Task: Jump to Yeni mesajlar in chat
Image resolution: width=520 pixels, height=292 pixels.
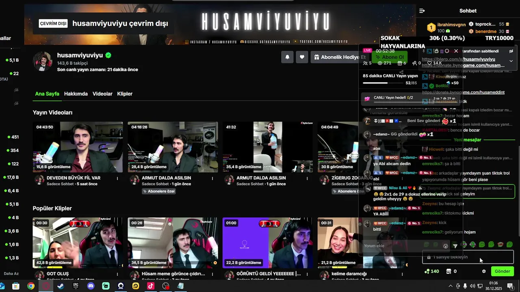Action: tap(467, 140)
